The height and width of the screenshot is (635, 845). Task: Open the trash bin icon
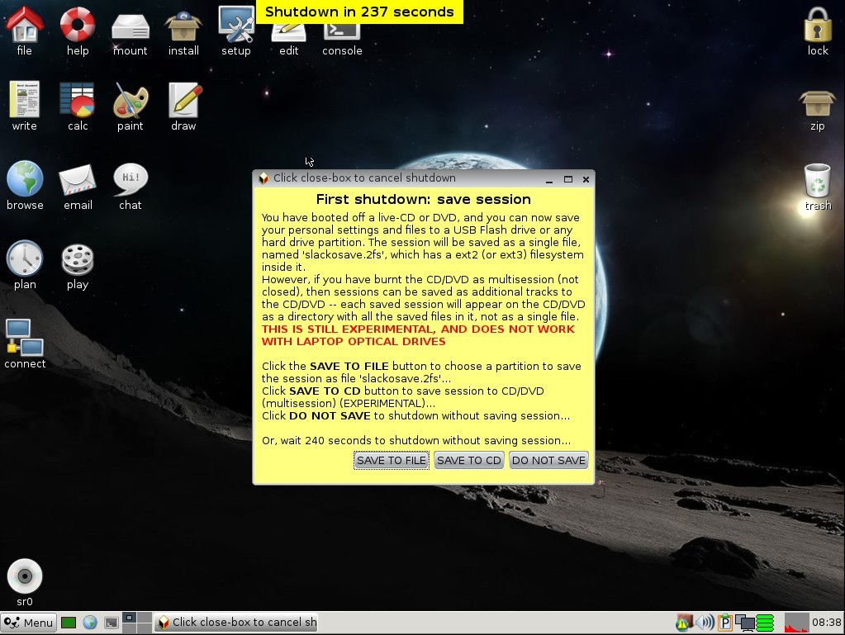click(818, 181)
